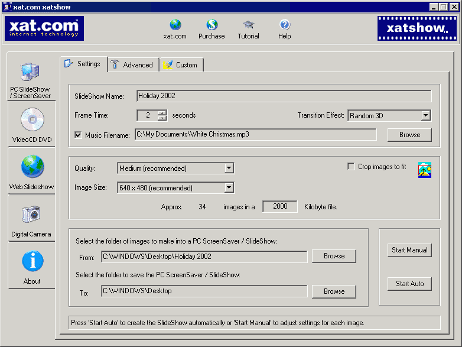
Task: Enable Crop images to fit
Action: point(351,167)
